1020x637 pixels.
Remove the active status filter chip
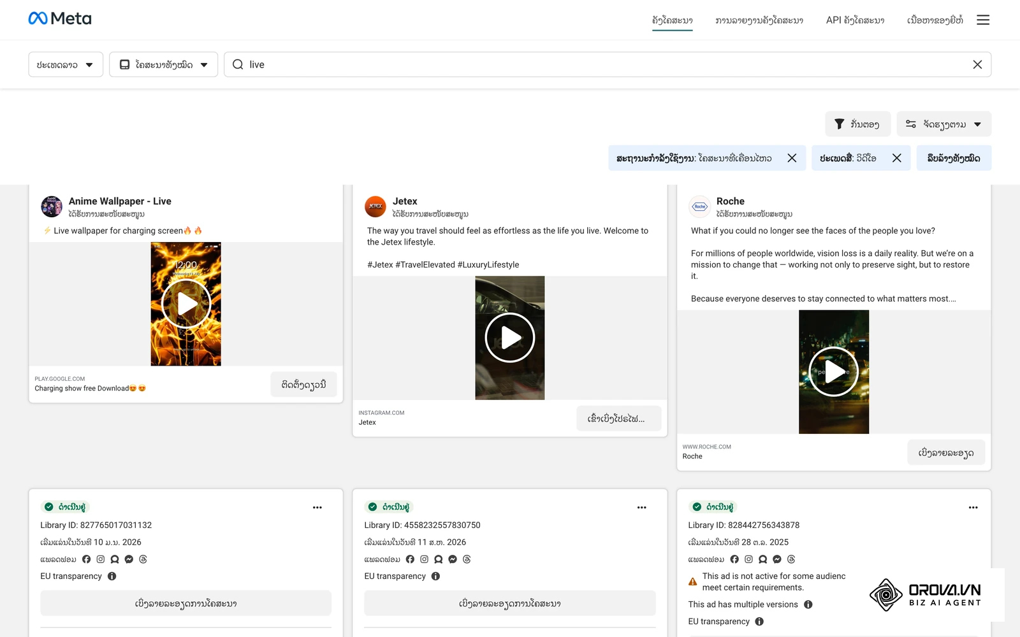(792, 158)
